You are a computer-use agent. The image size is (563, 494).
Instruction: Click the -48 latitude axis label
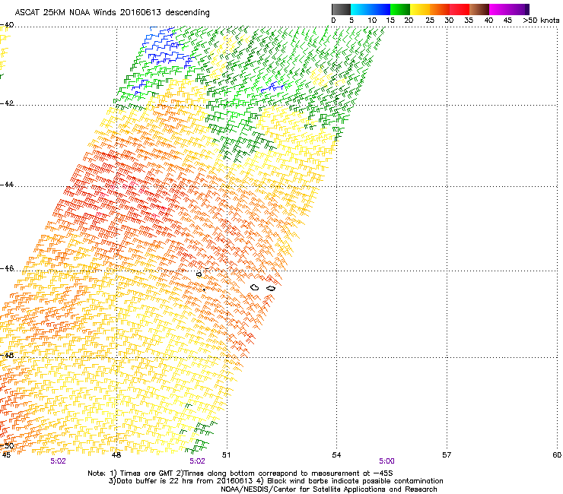7,355
